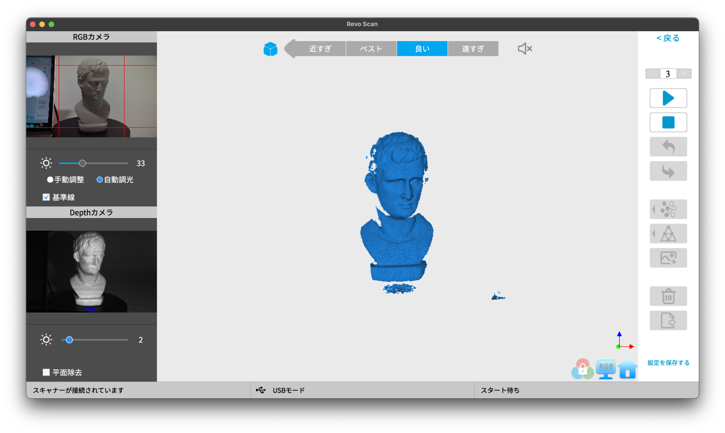Click the Depth camera brightness slider
This screenshot has height=433, width=725.
[x=95, y=340]
